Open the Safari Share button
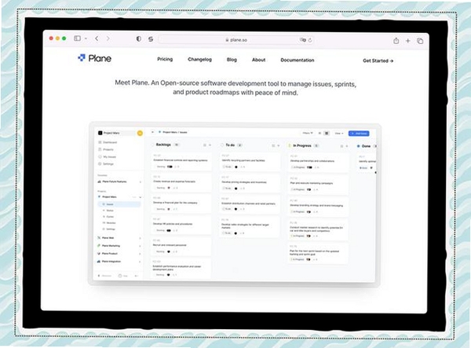The height and width of the screenshot is (348, 471). click(x=396, y=41)
